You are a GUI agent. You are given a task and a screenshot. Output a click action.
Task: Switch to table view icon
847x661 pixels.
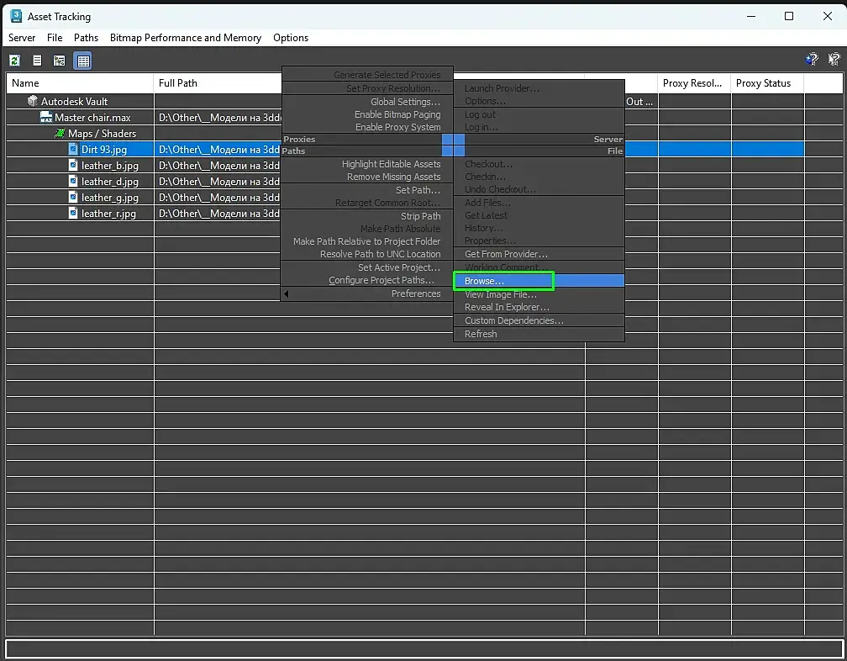(x=83, y=61)
